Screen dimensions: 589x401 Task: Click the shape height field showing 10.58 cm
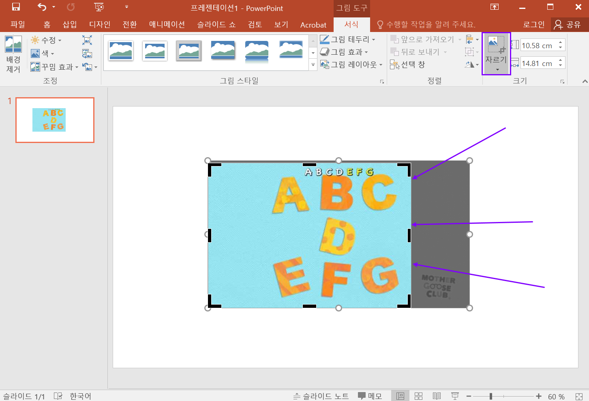[538, 45]
